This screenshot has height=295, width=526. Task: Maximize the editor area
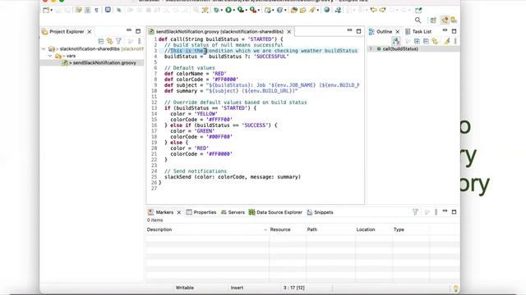(x=358, y=31)
